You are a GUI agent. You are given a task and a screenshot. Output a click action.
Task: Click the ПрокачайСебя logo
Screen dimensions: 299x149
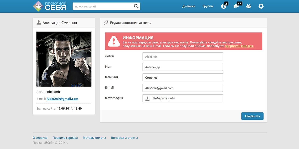pyautogui.click(x=49, y=6)
